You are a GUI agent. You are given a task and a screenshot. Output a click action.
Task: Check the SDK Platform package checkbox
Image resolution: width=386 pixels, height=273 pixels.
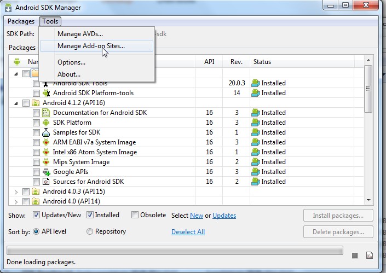[36, 123]
